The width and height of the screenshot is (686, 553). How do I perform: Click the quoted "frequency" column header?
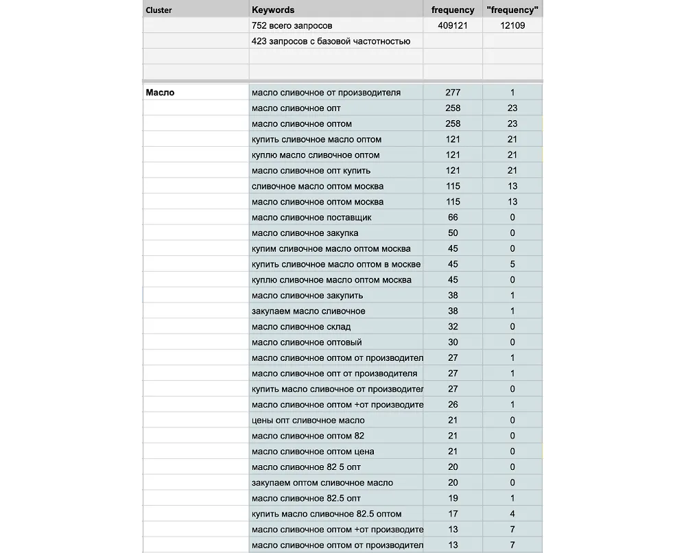coord(512,10)
